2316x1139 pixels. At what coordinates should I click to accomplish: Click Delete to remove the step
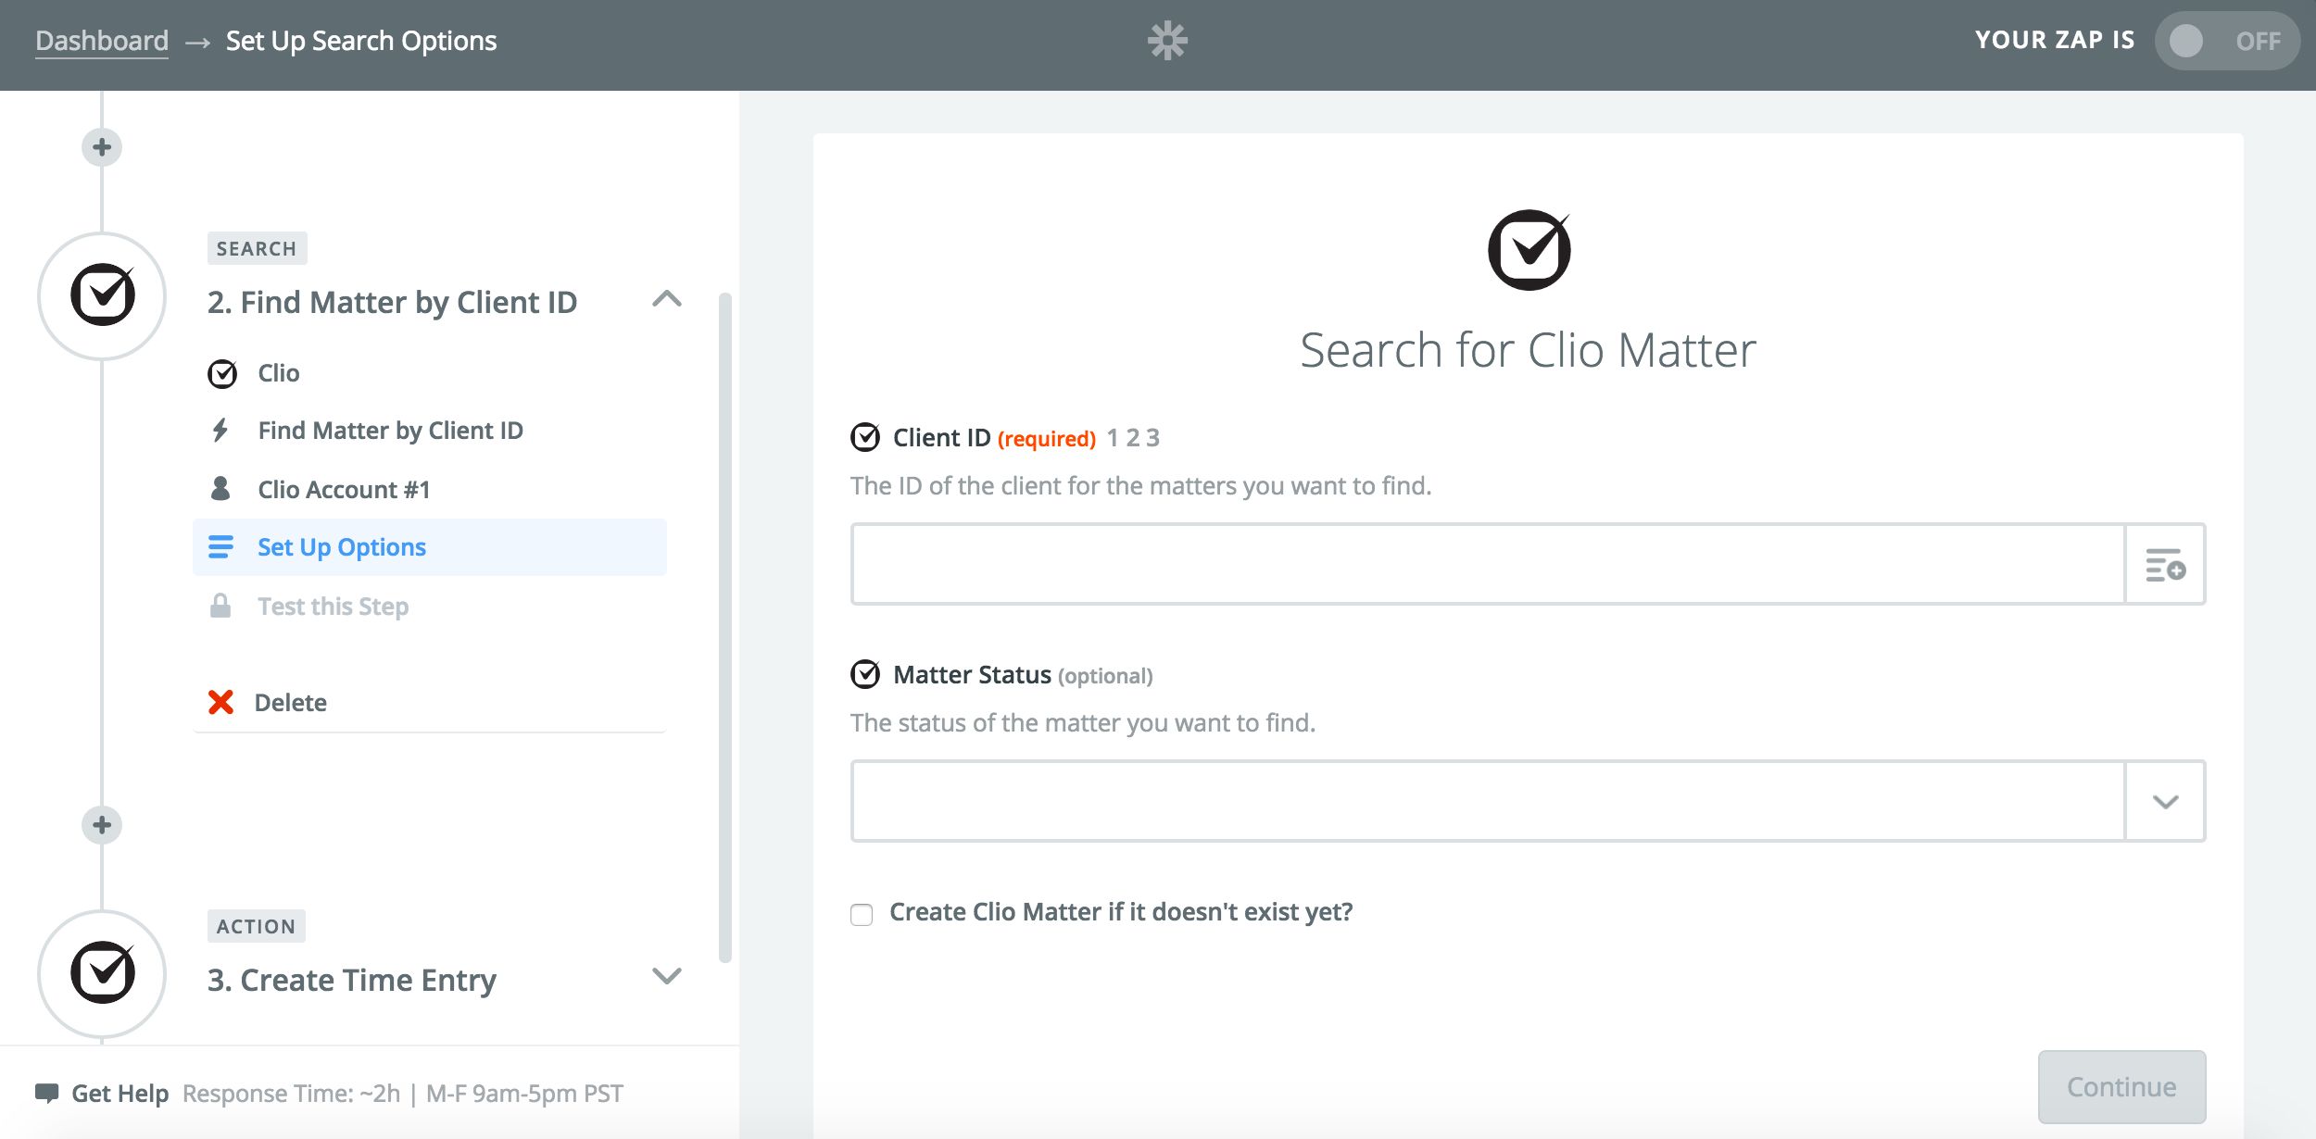[290, 703]
